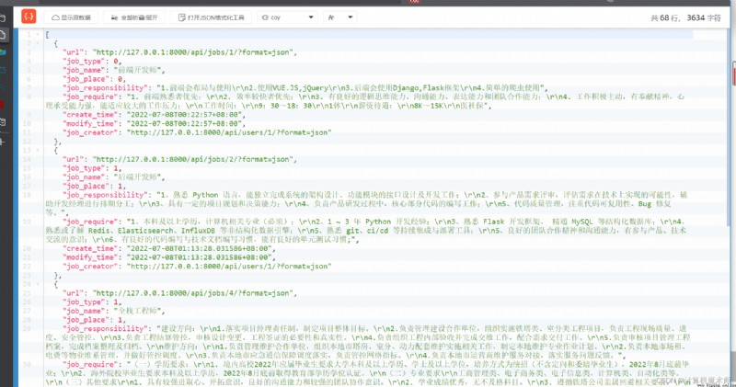The height and width of the screenshot is (387, 736).
Task: Click the job_name value 全栈工程师
Action: point(139,311)
